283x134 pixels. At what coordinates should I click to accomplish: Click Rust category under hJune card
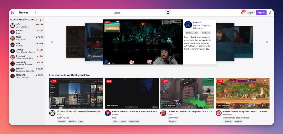(x=114, y=118)
